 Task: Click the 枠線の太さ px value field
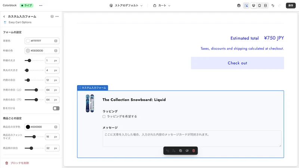click(x=52, y=60)
